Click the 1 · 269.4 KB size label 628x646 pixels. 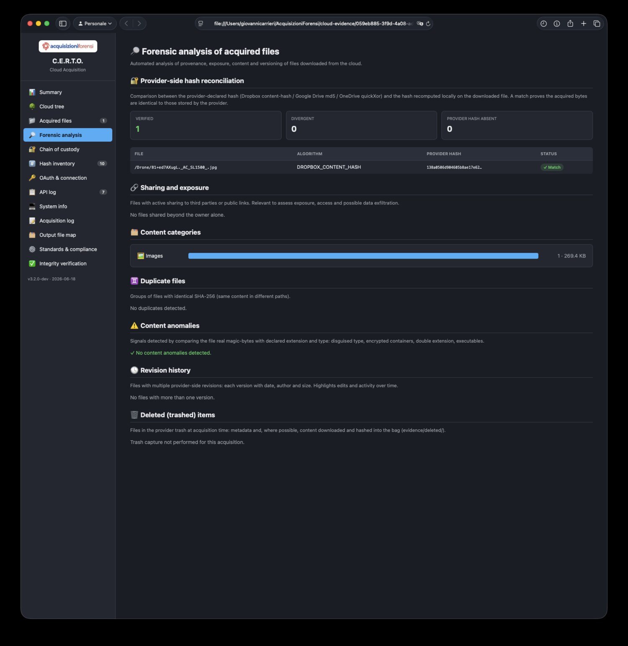click(571, 256)
